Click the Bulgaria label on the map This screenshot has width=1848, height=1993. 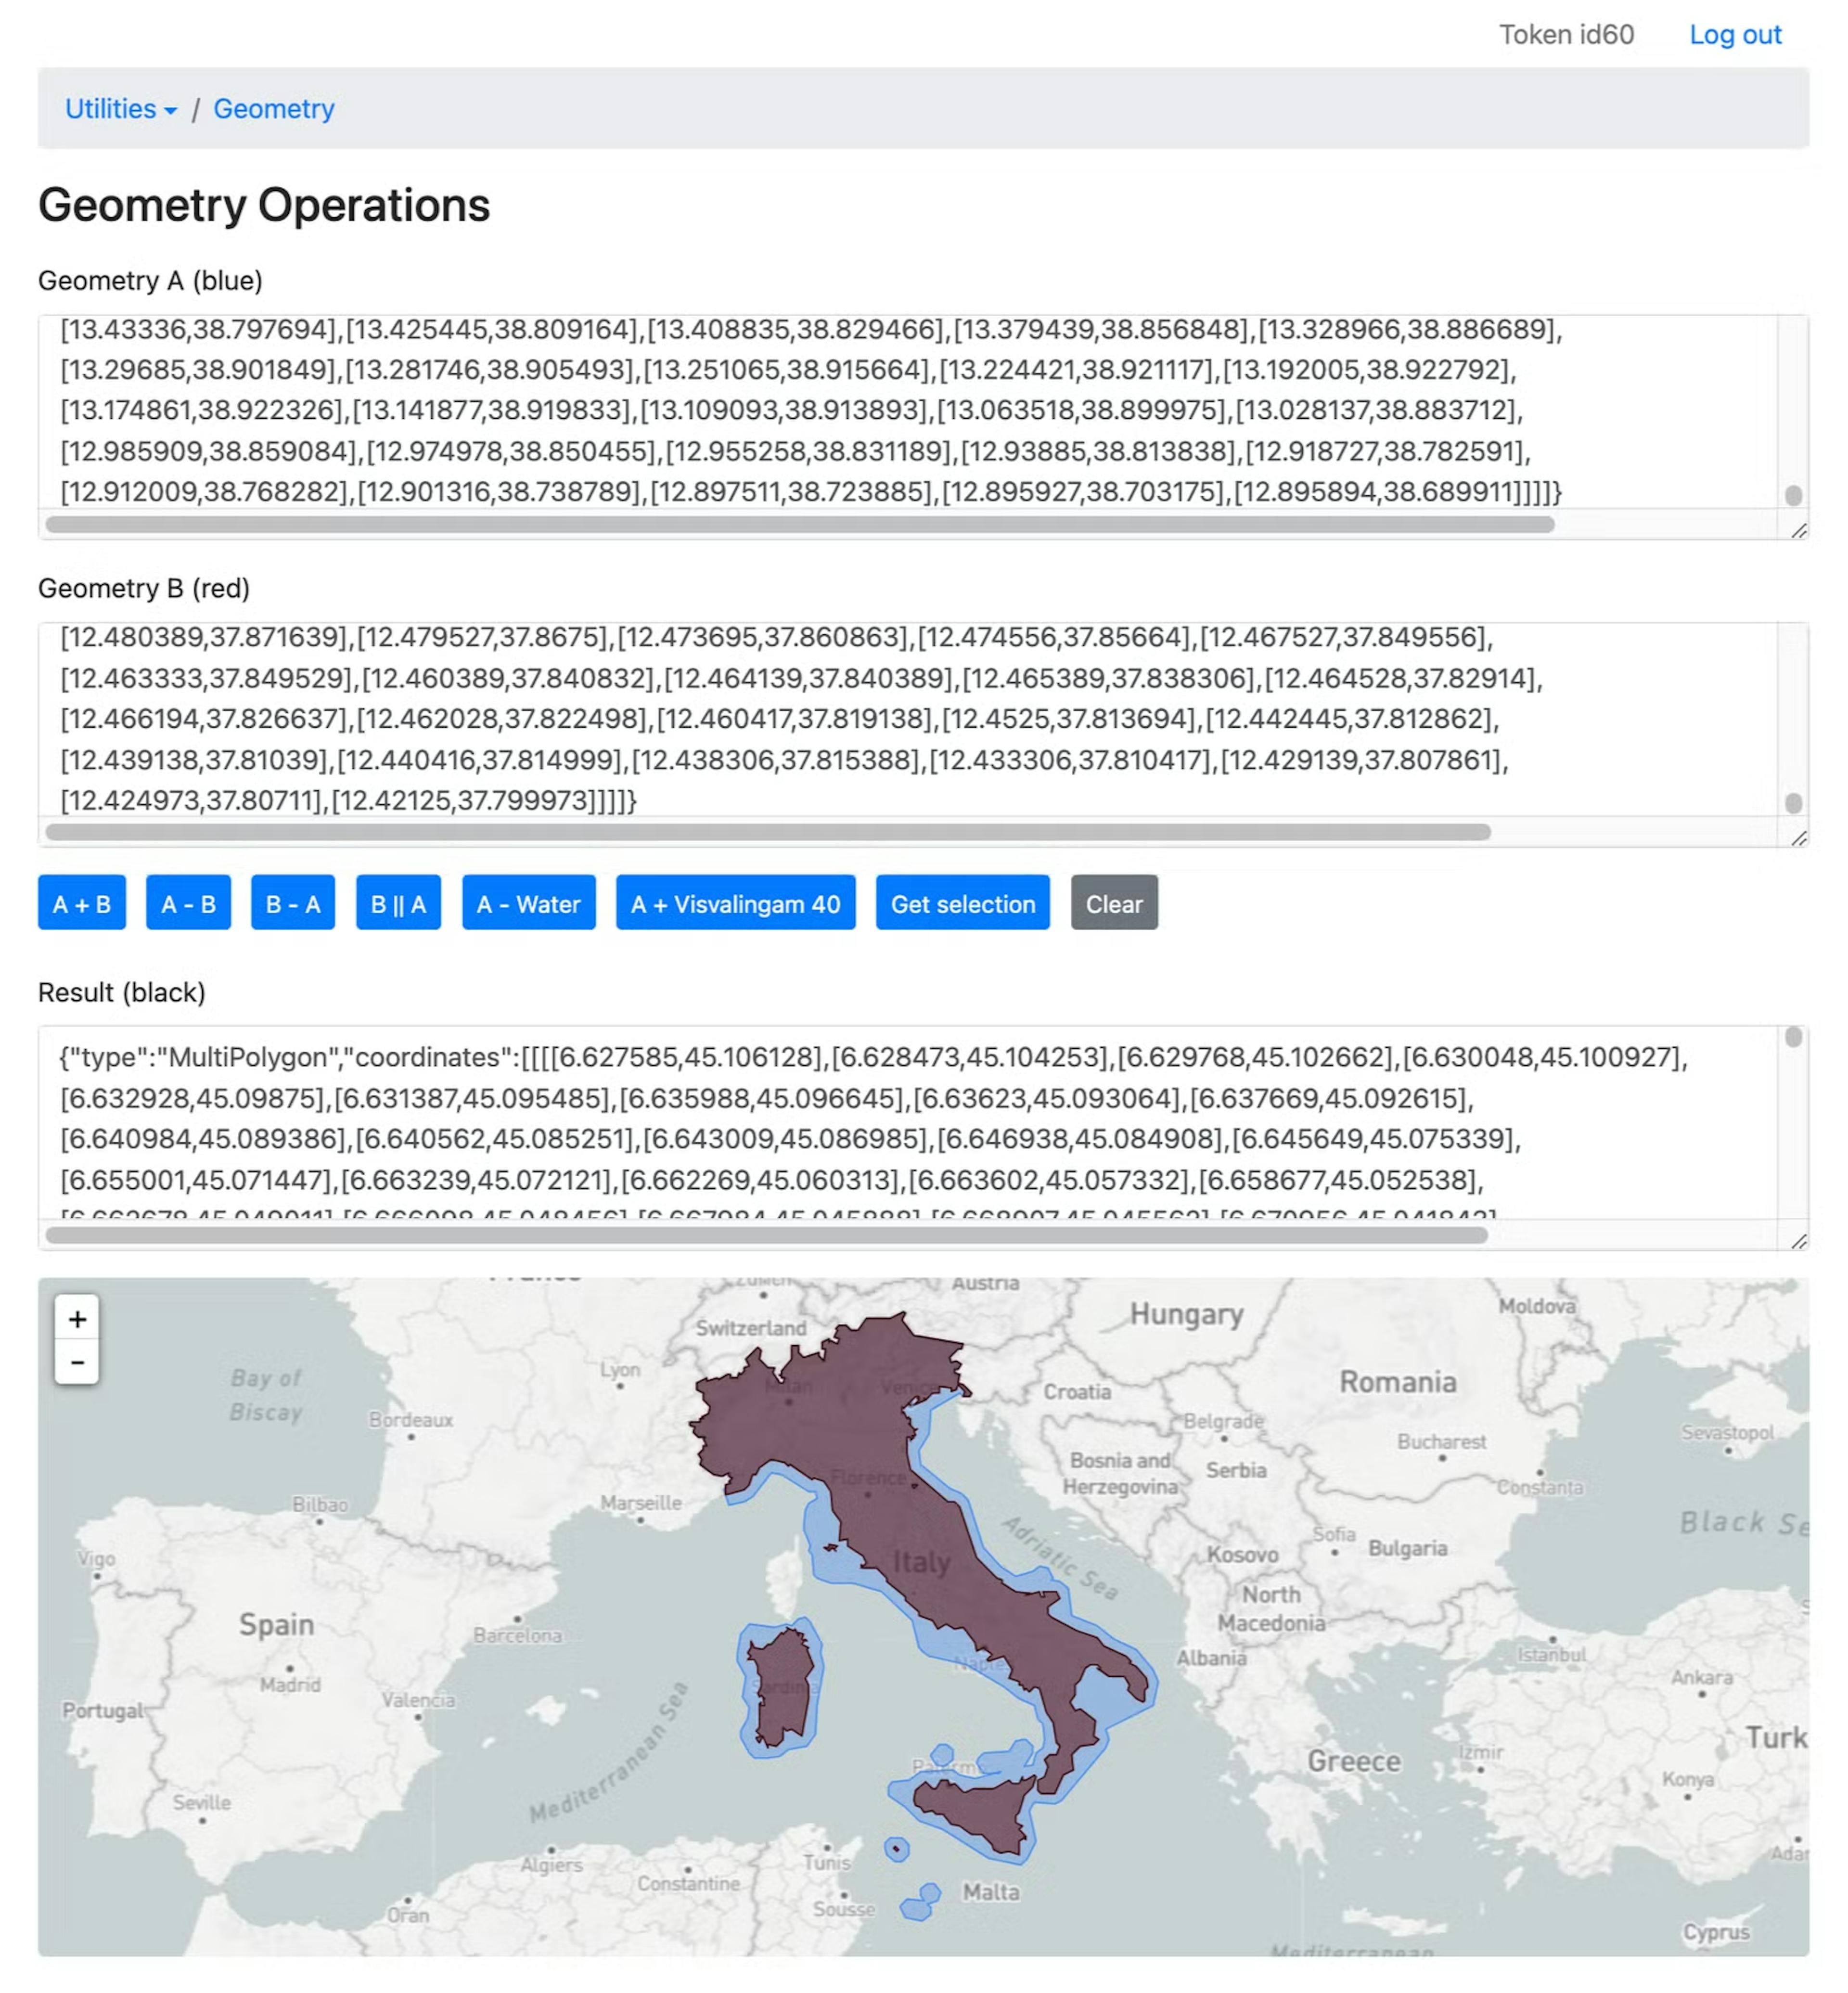pos(1407,1548)
